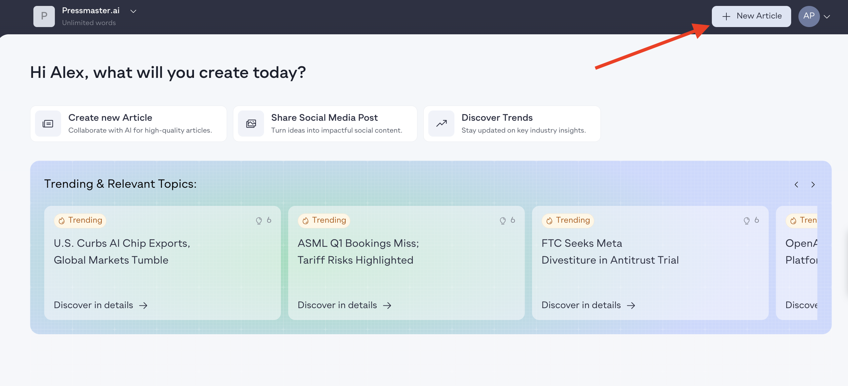Show next trending topics with right chevron

tap(813, 184)
